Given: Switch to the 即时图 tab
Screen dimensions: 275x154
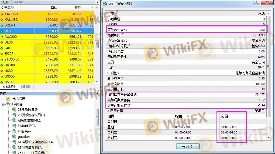Looking at the screenshot, I should (x=25, y=87).
